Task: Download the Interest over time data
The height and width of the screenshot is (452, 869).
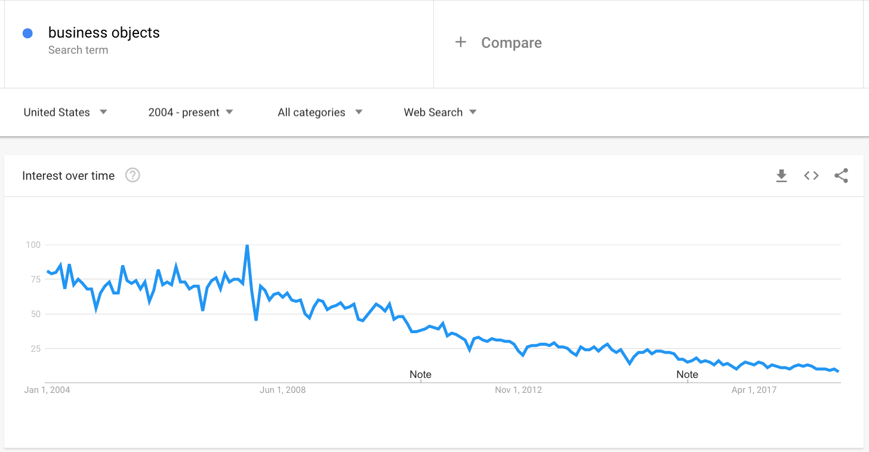Action: pos(781,176)
